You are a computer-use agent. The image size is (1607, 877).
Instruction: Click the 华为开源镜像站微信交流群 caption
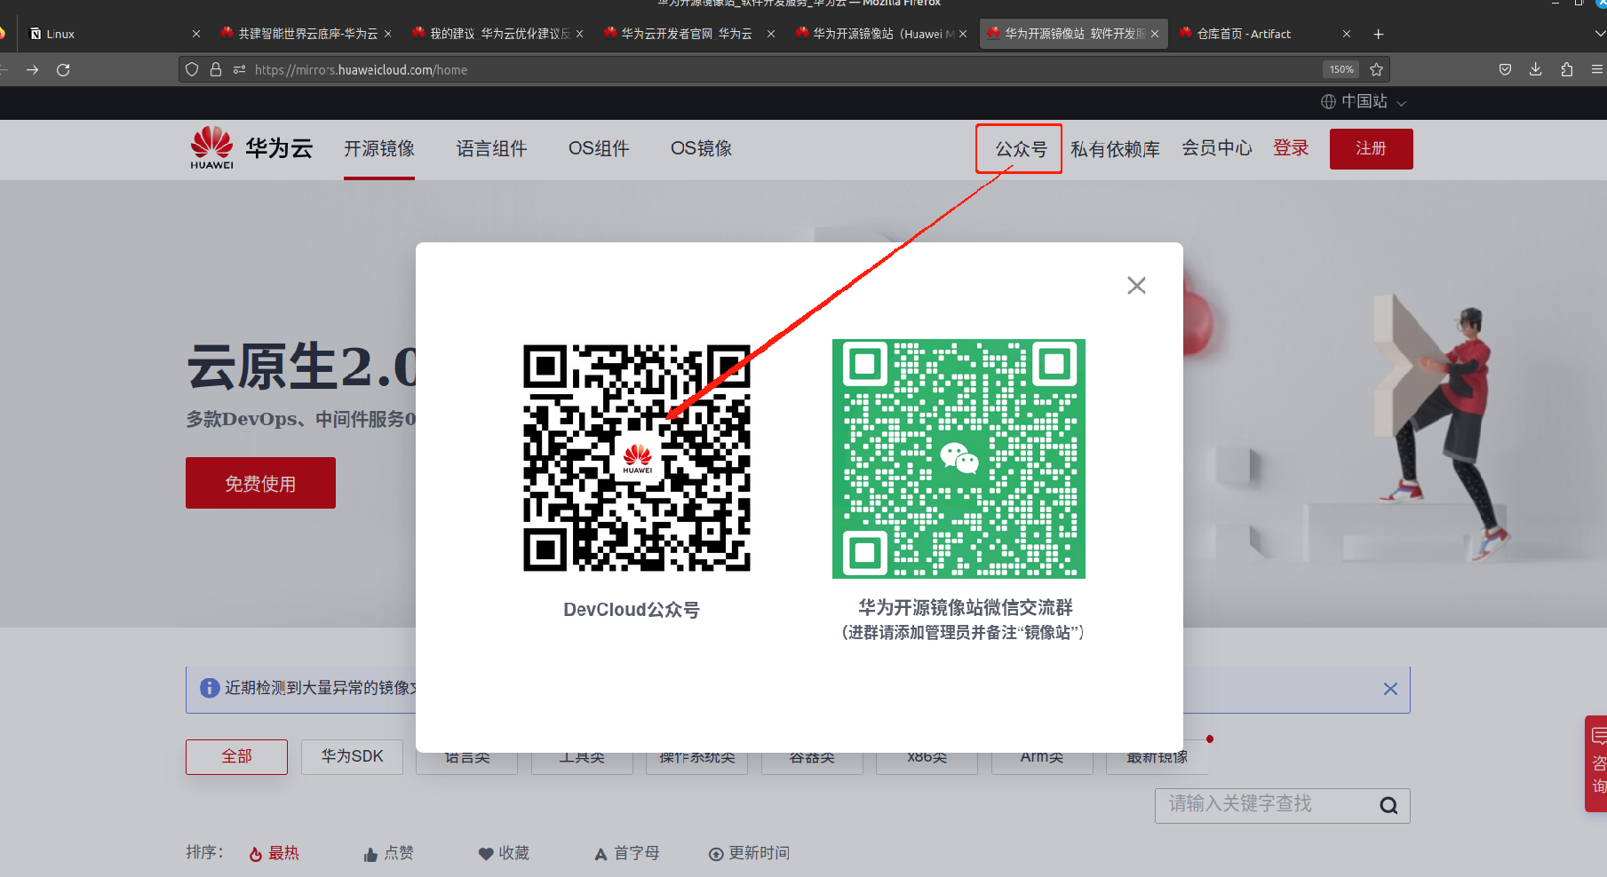(966, 607)
